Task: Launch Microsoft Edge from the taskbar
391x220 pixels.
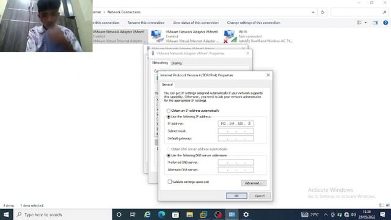Action: coord(161,215)
